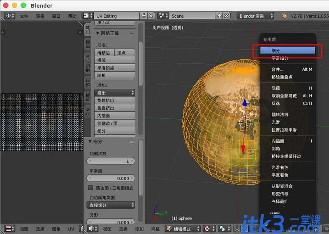Click the 平滑度 0.000 slider
The image size is (329, 234).
click(111, 178)
